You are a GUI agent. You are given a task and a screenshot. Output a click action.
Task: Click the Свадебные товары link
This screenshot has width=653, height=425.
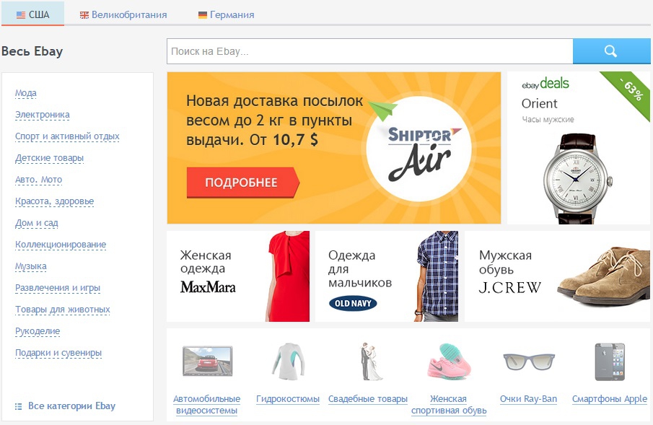tap(368, 399)
